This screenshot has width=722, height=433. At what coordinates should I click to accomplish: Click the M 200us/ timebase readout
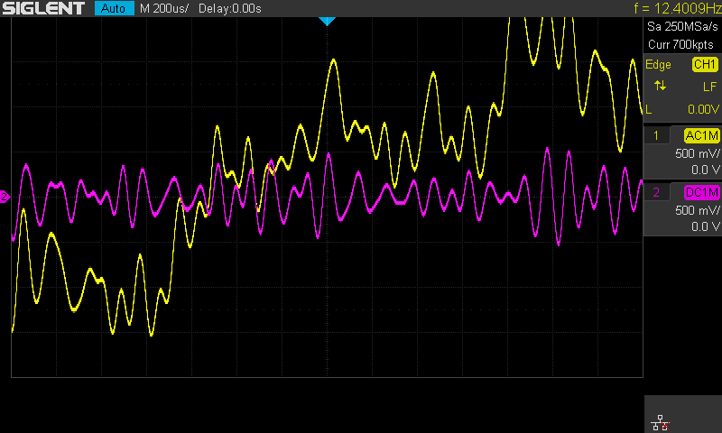164,8
